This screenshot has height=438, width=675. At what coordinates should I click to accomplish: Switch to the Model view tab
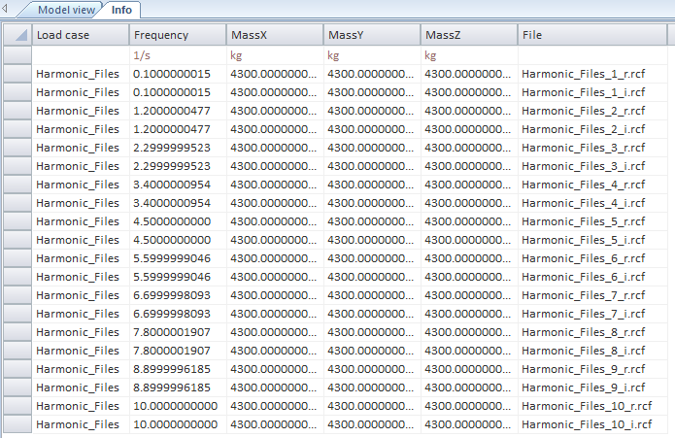(x=65, y=10)
